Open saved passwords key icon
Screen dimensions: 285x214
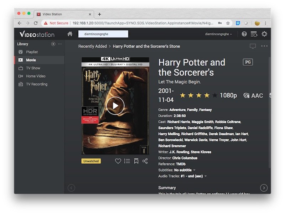click(220, 23)
